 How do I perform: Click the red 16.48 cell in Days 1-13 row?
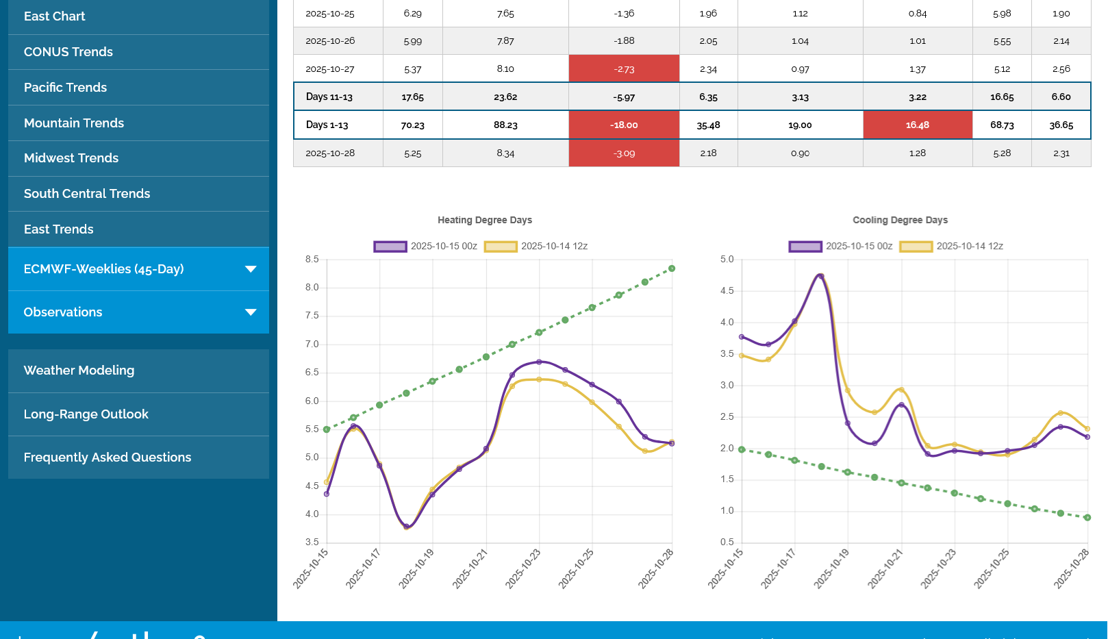tap(918, 125)
